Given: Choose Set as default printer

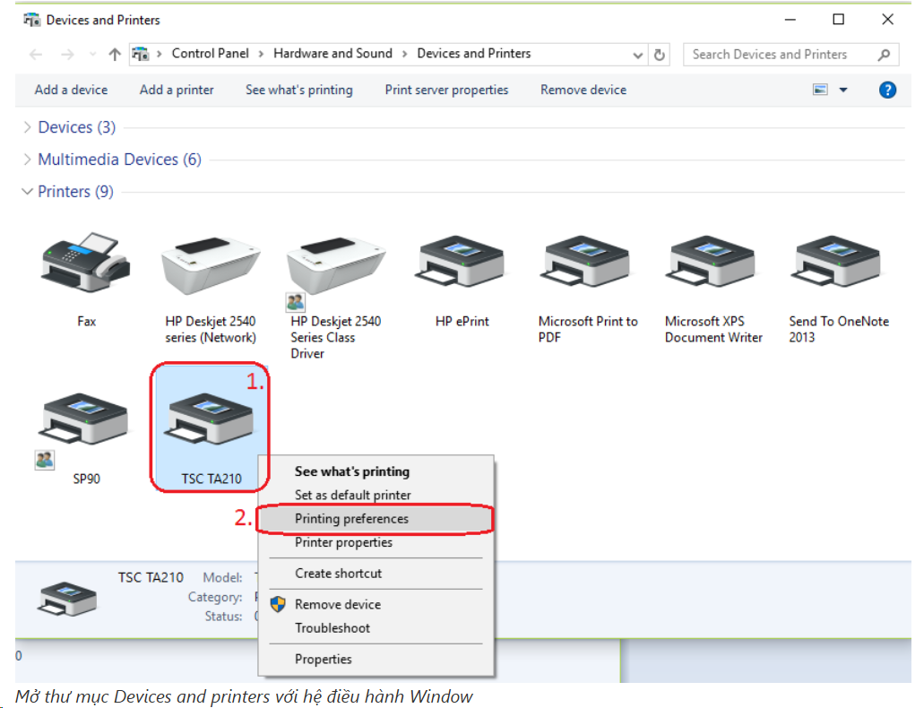Looking at the screenshot, I should click(x=352, y=495).
